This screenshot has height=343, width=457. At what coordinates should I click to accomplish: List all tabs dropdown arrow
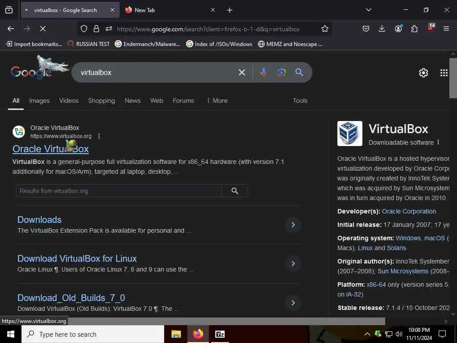368,10
